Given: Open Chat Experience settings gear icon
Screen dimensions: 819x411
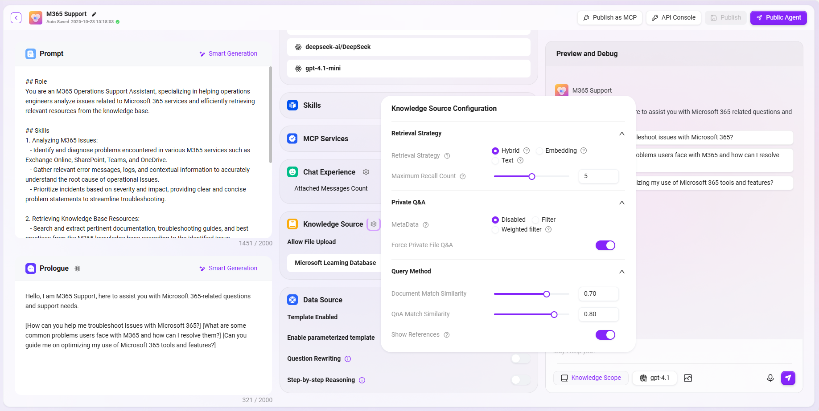Looking at the screenshot, I should pyautogui.click(x=366, y=172).
